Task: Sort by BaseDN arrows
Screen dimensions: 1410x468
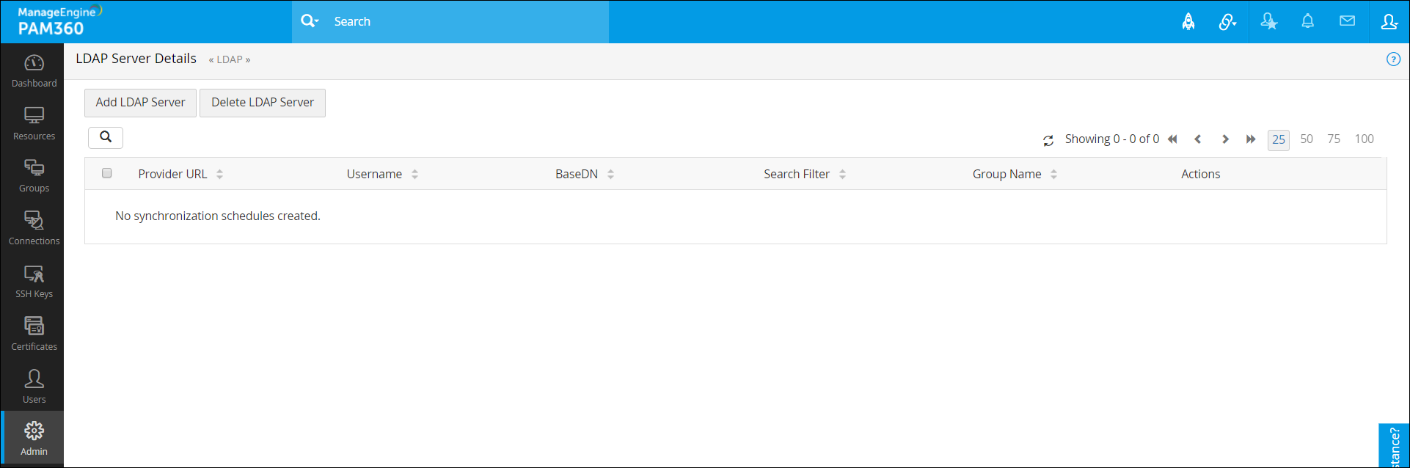Action: pos(611,174)
